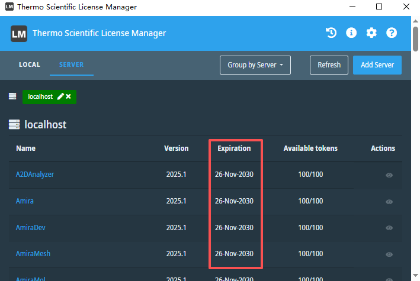
Task: Open the license history icon
Action: [x=331, y=33]
